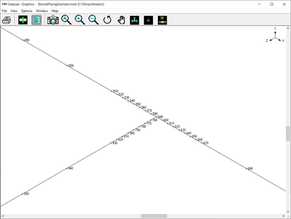The width and height of the screenshot is (291, 219).
Task: Click the Zoom In magnifier
Action: pyautogui.click(x=80, y=20)
